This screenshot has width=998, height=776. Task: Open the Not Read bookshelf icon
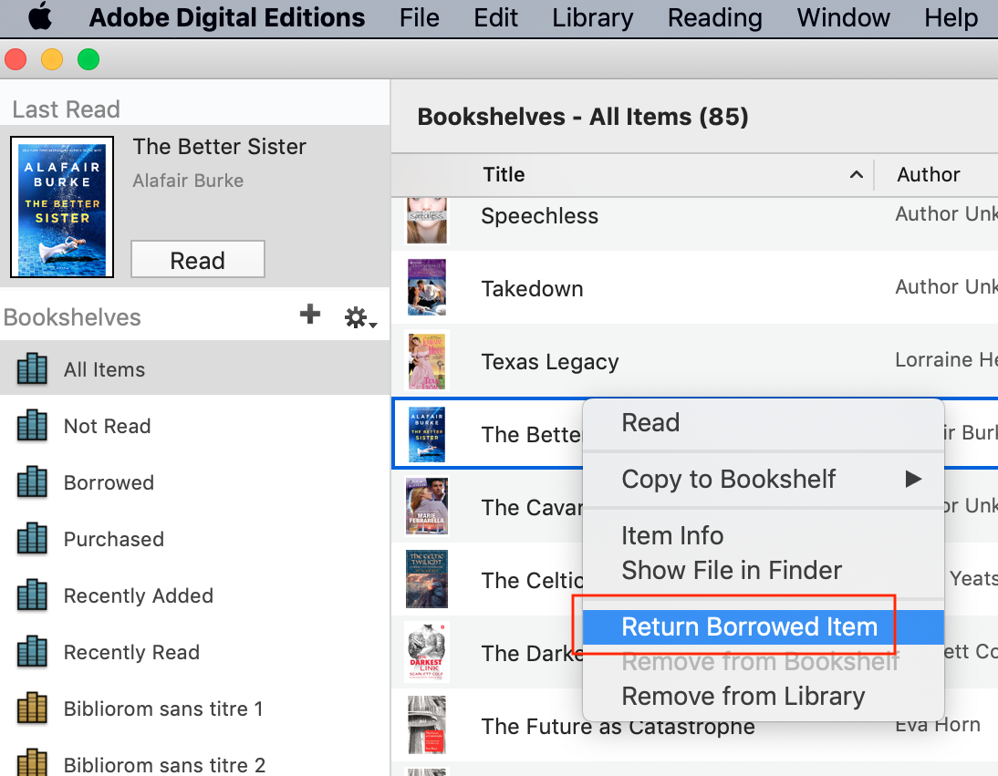[32, 427]
